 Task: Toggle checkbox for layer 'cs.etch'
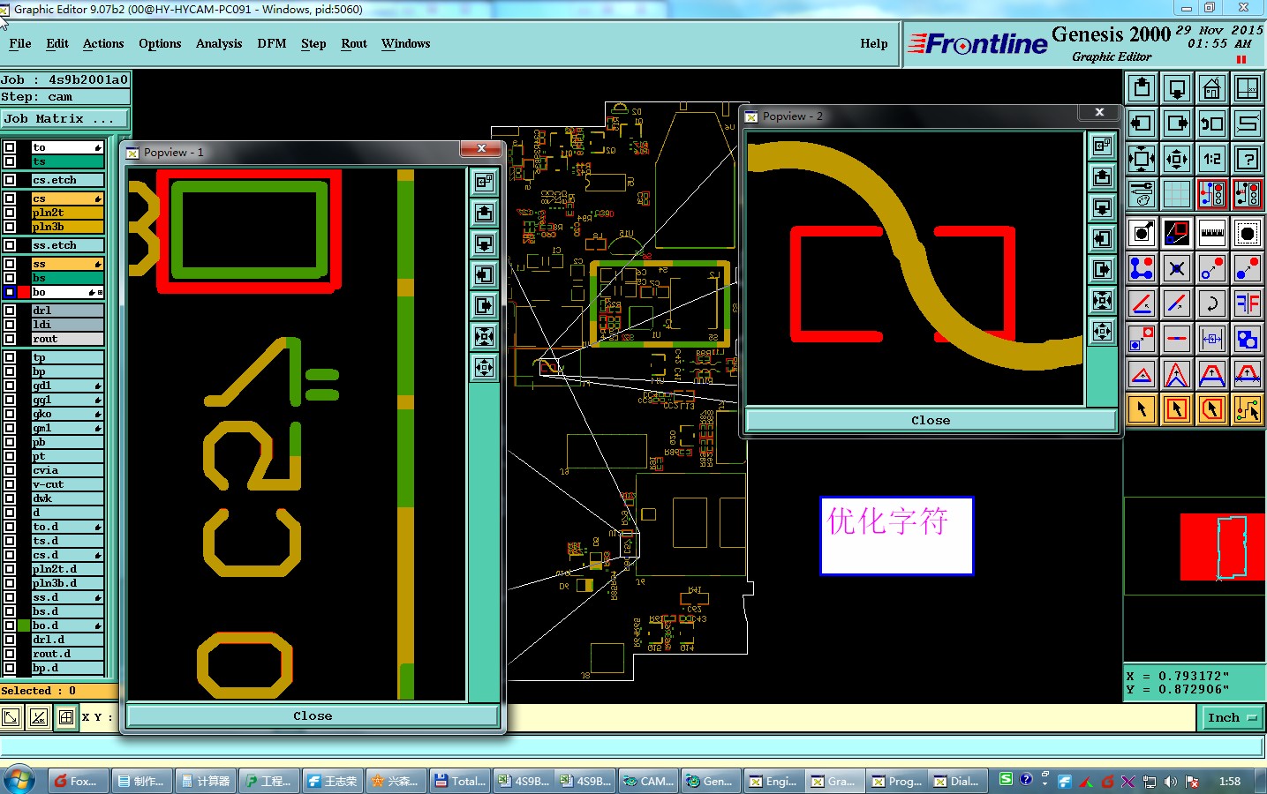pos(10,180)
